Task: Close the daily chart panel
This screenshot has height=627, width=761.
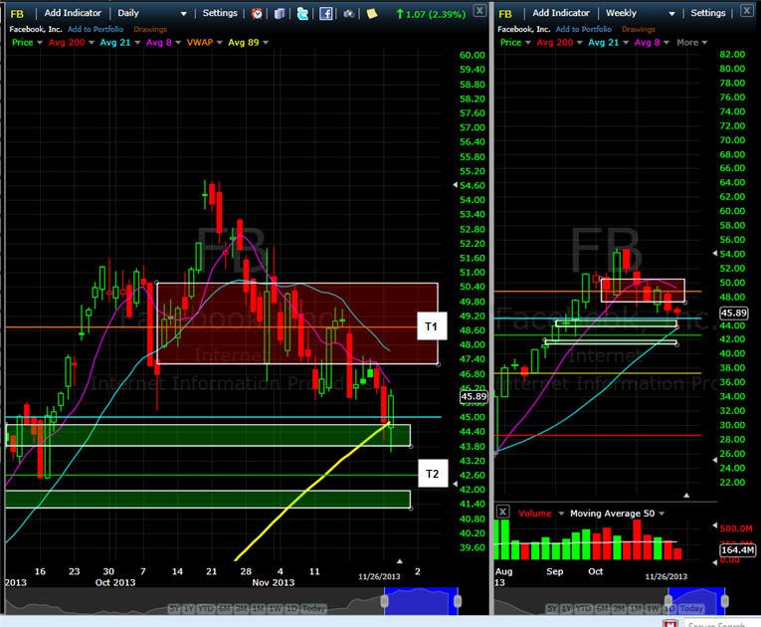Action: coord(479,10)
